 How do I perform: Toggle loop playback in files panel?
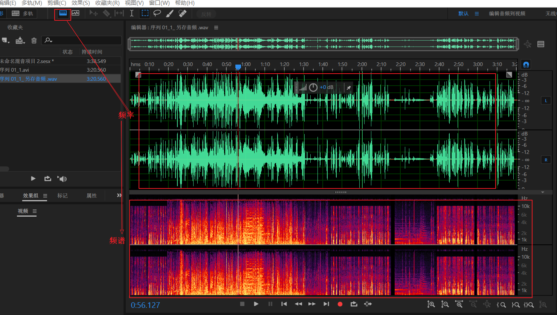point(48,179)
